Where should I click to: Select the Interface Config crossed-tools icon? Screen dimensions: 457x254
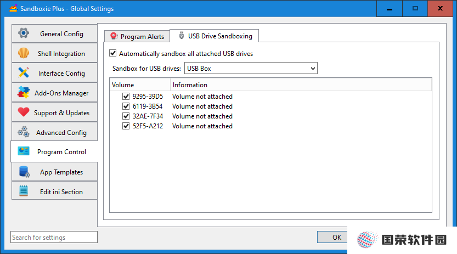point(24,72)
